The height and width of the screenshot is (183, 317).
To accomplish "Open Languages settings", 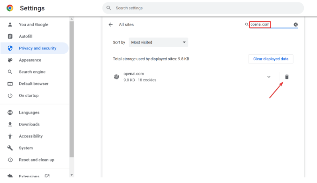I will [34, 113].
